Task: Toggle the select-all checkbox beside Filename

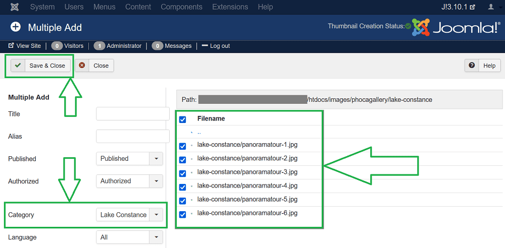Action: pos(183,119)
